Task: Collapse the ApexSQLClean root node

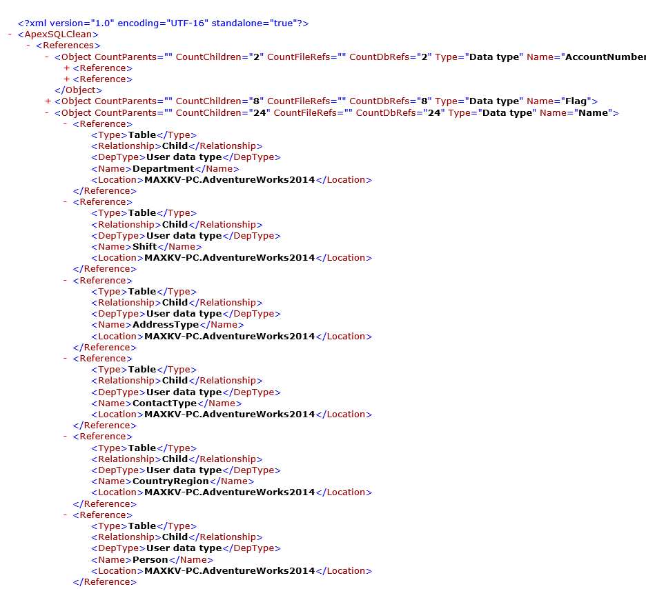Action: [x=10, y=34]
